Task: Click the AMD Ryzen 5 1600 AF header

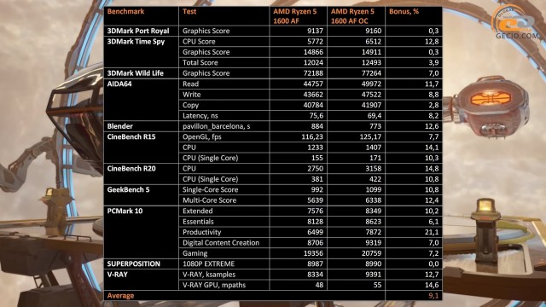Action: [x=295, y=16]
